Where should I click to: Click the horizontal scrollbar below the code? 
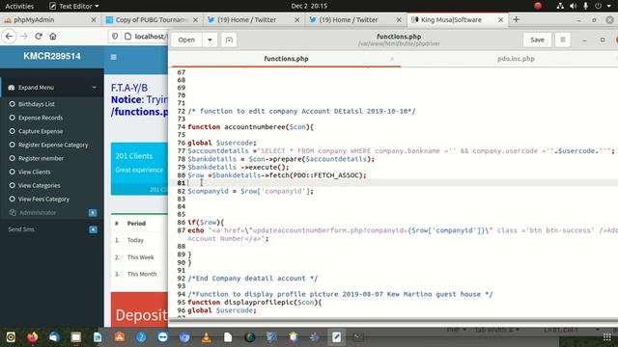[393, 321]
